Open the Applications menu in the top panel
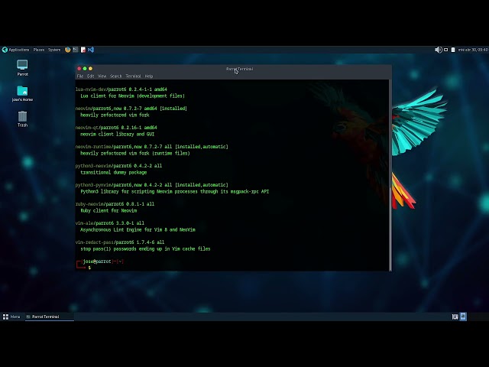 tap(18, 50)
